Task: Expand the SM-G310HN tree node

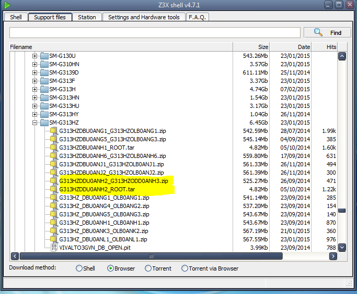Action: tap(34, 64)
